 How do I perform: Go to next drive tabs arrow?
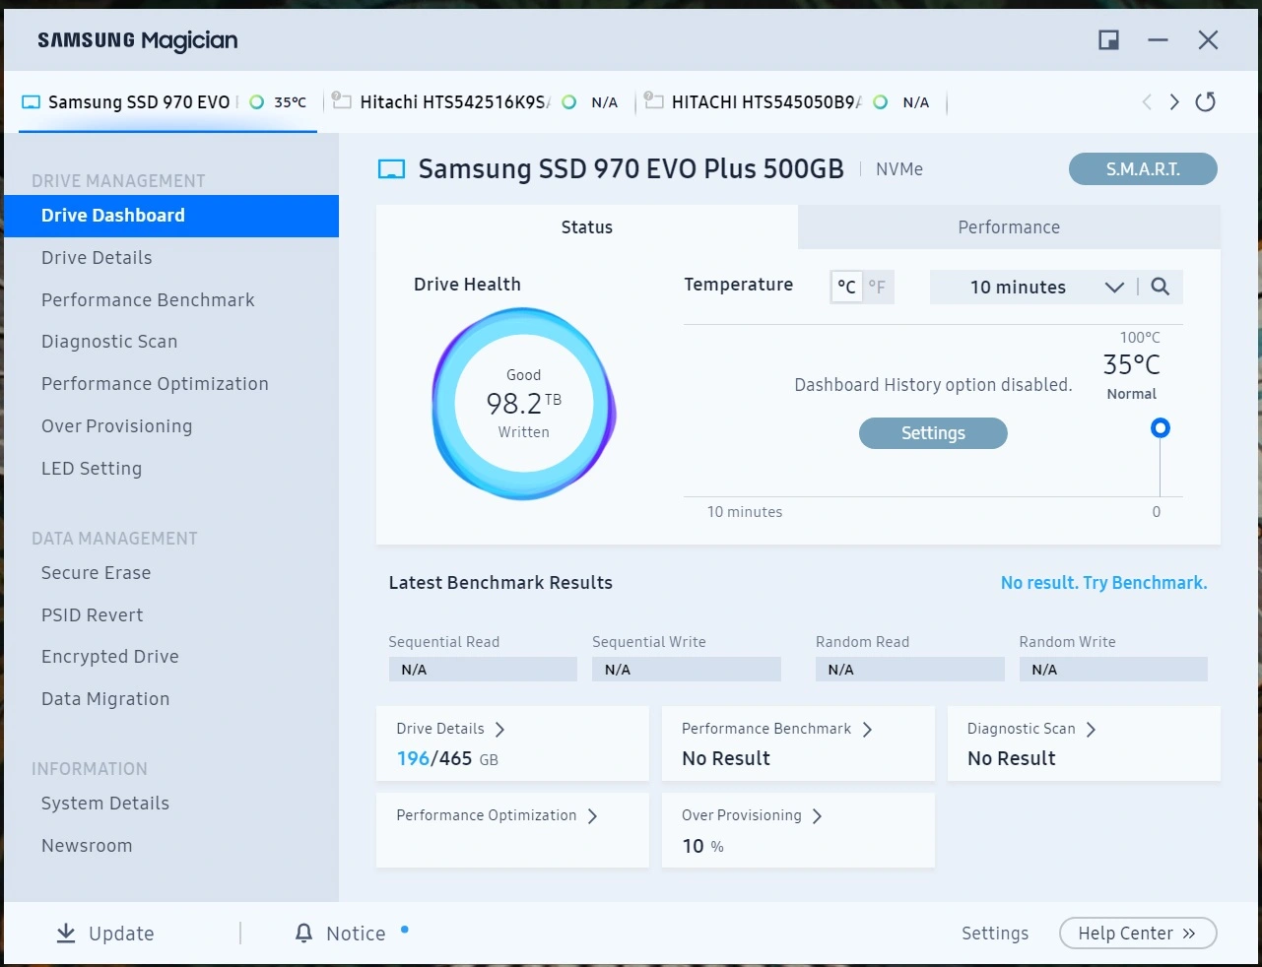click(1174, 102)
